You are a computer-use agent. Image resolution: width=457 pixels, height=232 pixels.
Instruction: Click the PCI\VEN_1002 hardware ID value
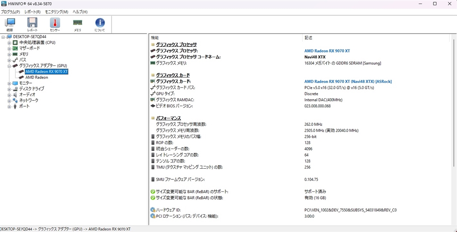click(x=351, y=210)
